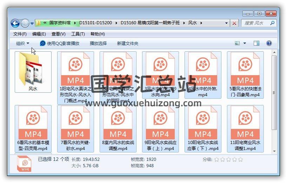
Task: Select 4风水中的外煞.mp4 file
Action: tap(203, 75)
